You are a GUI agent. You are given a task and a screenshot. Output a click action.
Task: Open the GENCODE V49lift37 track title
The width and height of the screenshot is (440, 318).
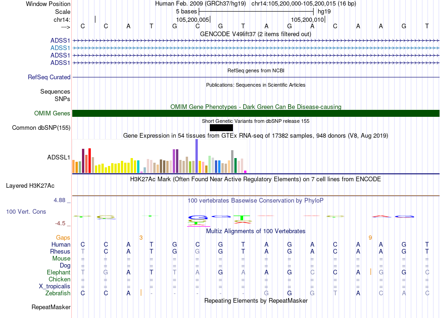click(x=255, y=34)
